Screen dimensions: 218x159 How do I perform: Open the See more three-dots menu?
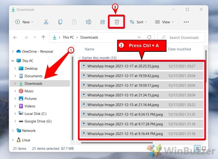(186, 22)
